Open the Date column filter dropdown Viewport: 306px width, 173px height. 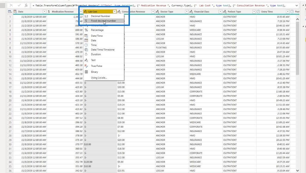tap(45, 12)
